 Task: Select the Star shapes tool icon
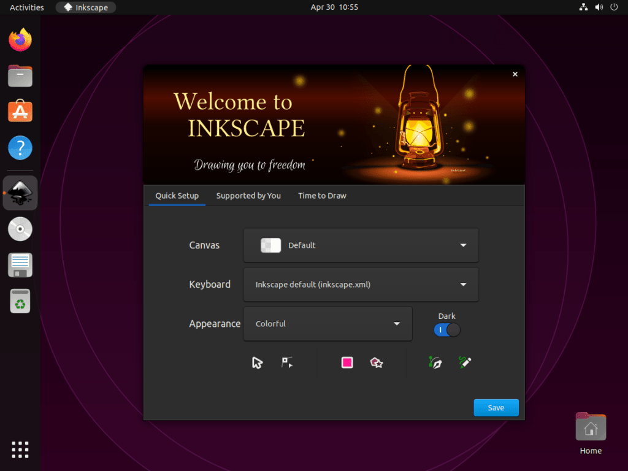[x=377, y=362]
